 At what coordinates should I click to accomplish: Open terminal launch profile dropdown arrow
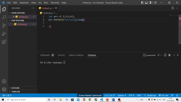coord(161,55)
